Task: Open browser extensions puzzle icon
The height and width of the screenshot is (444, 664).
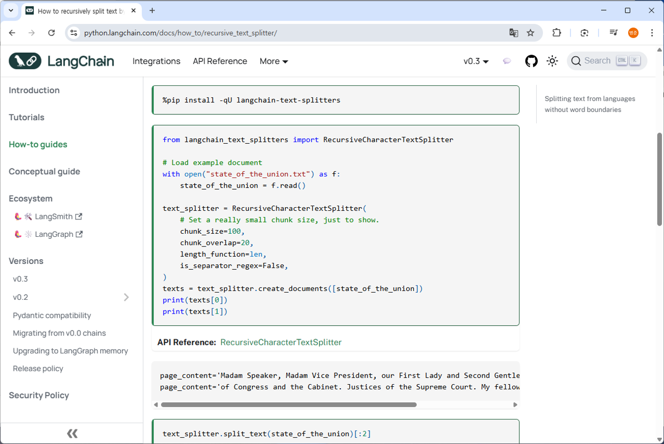Action: tap(557, 33)
